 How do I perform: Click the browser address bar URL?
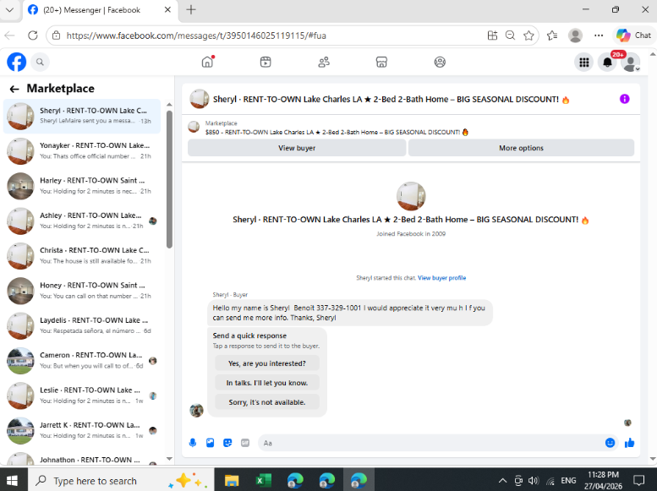pyautogui.click(x=196, y=35)
